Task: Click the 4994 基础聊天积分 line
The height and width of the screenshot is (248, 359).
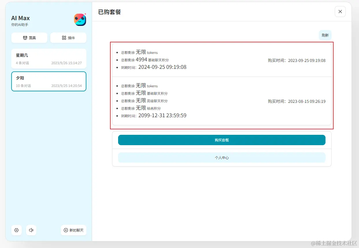Action: [x=145, y=60]
